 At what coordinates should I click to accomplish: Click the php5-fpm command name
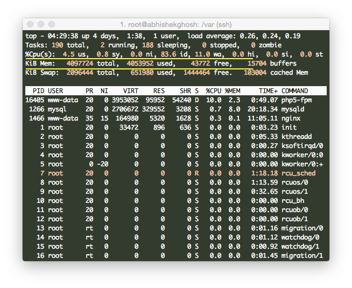coord(297,100)
